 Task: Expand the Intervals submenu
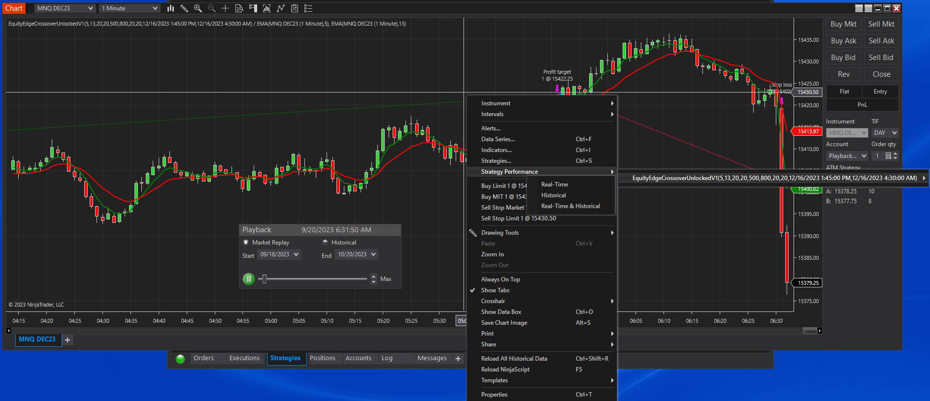point(542,114)
